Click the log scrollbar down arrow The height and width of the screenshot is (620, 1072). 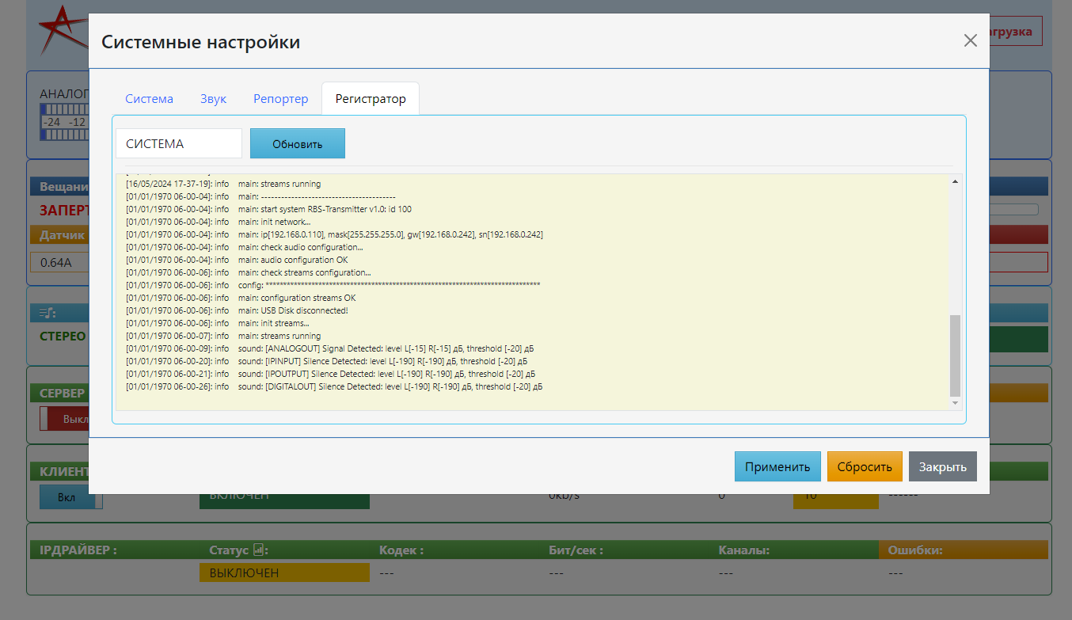point(955,403)
